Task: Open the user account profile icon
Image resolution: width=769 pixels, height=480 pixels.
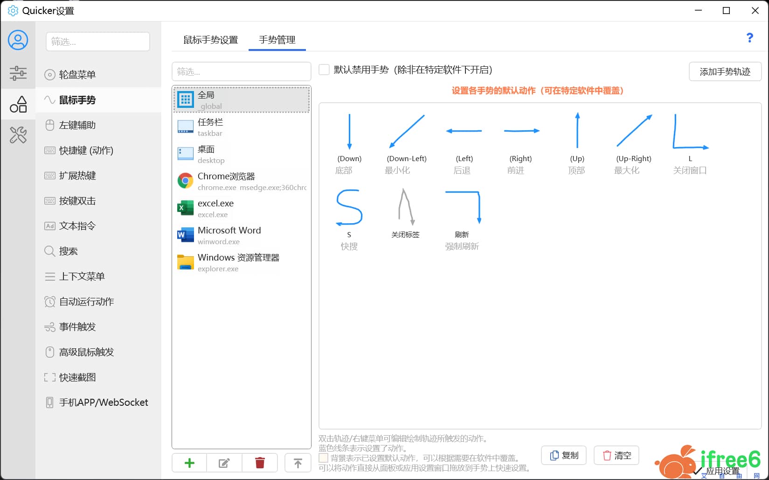Action: point(18,40)
